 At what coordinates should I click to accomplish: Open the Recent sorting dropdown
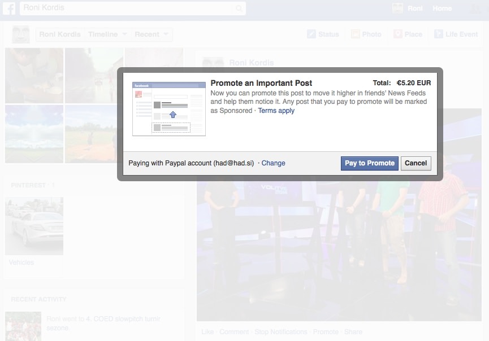151,34
